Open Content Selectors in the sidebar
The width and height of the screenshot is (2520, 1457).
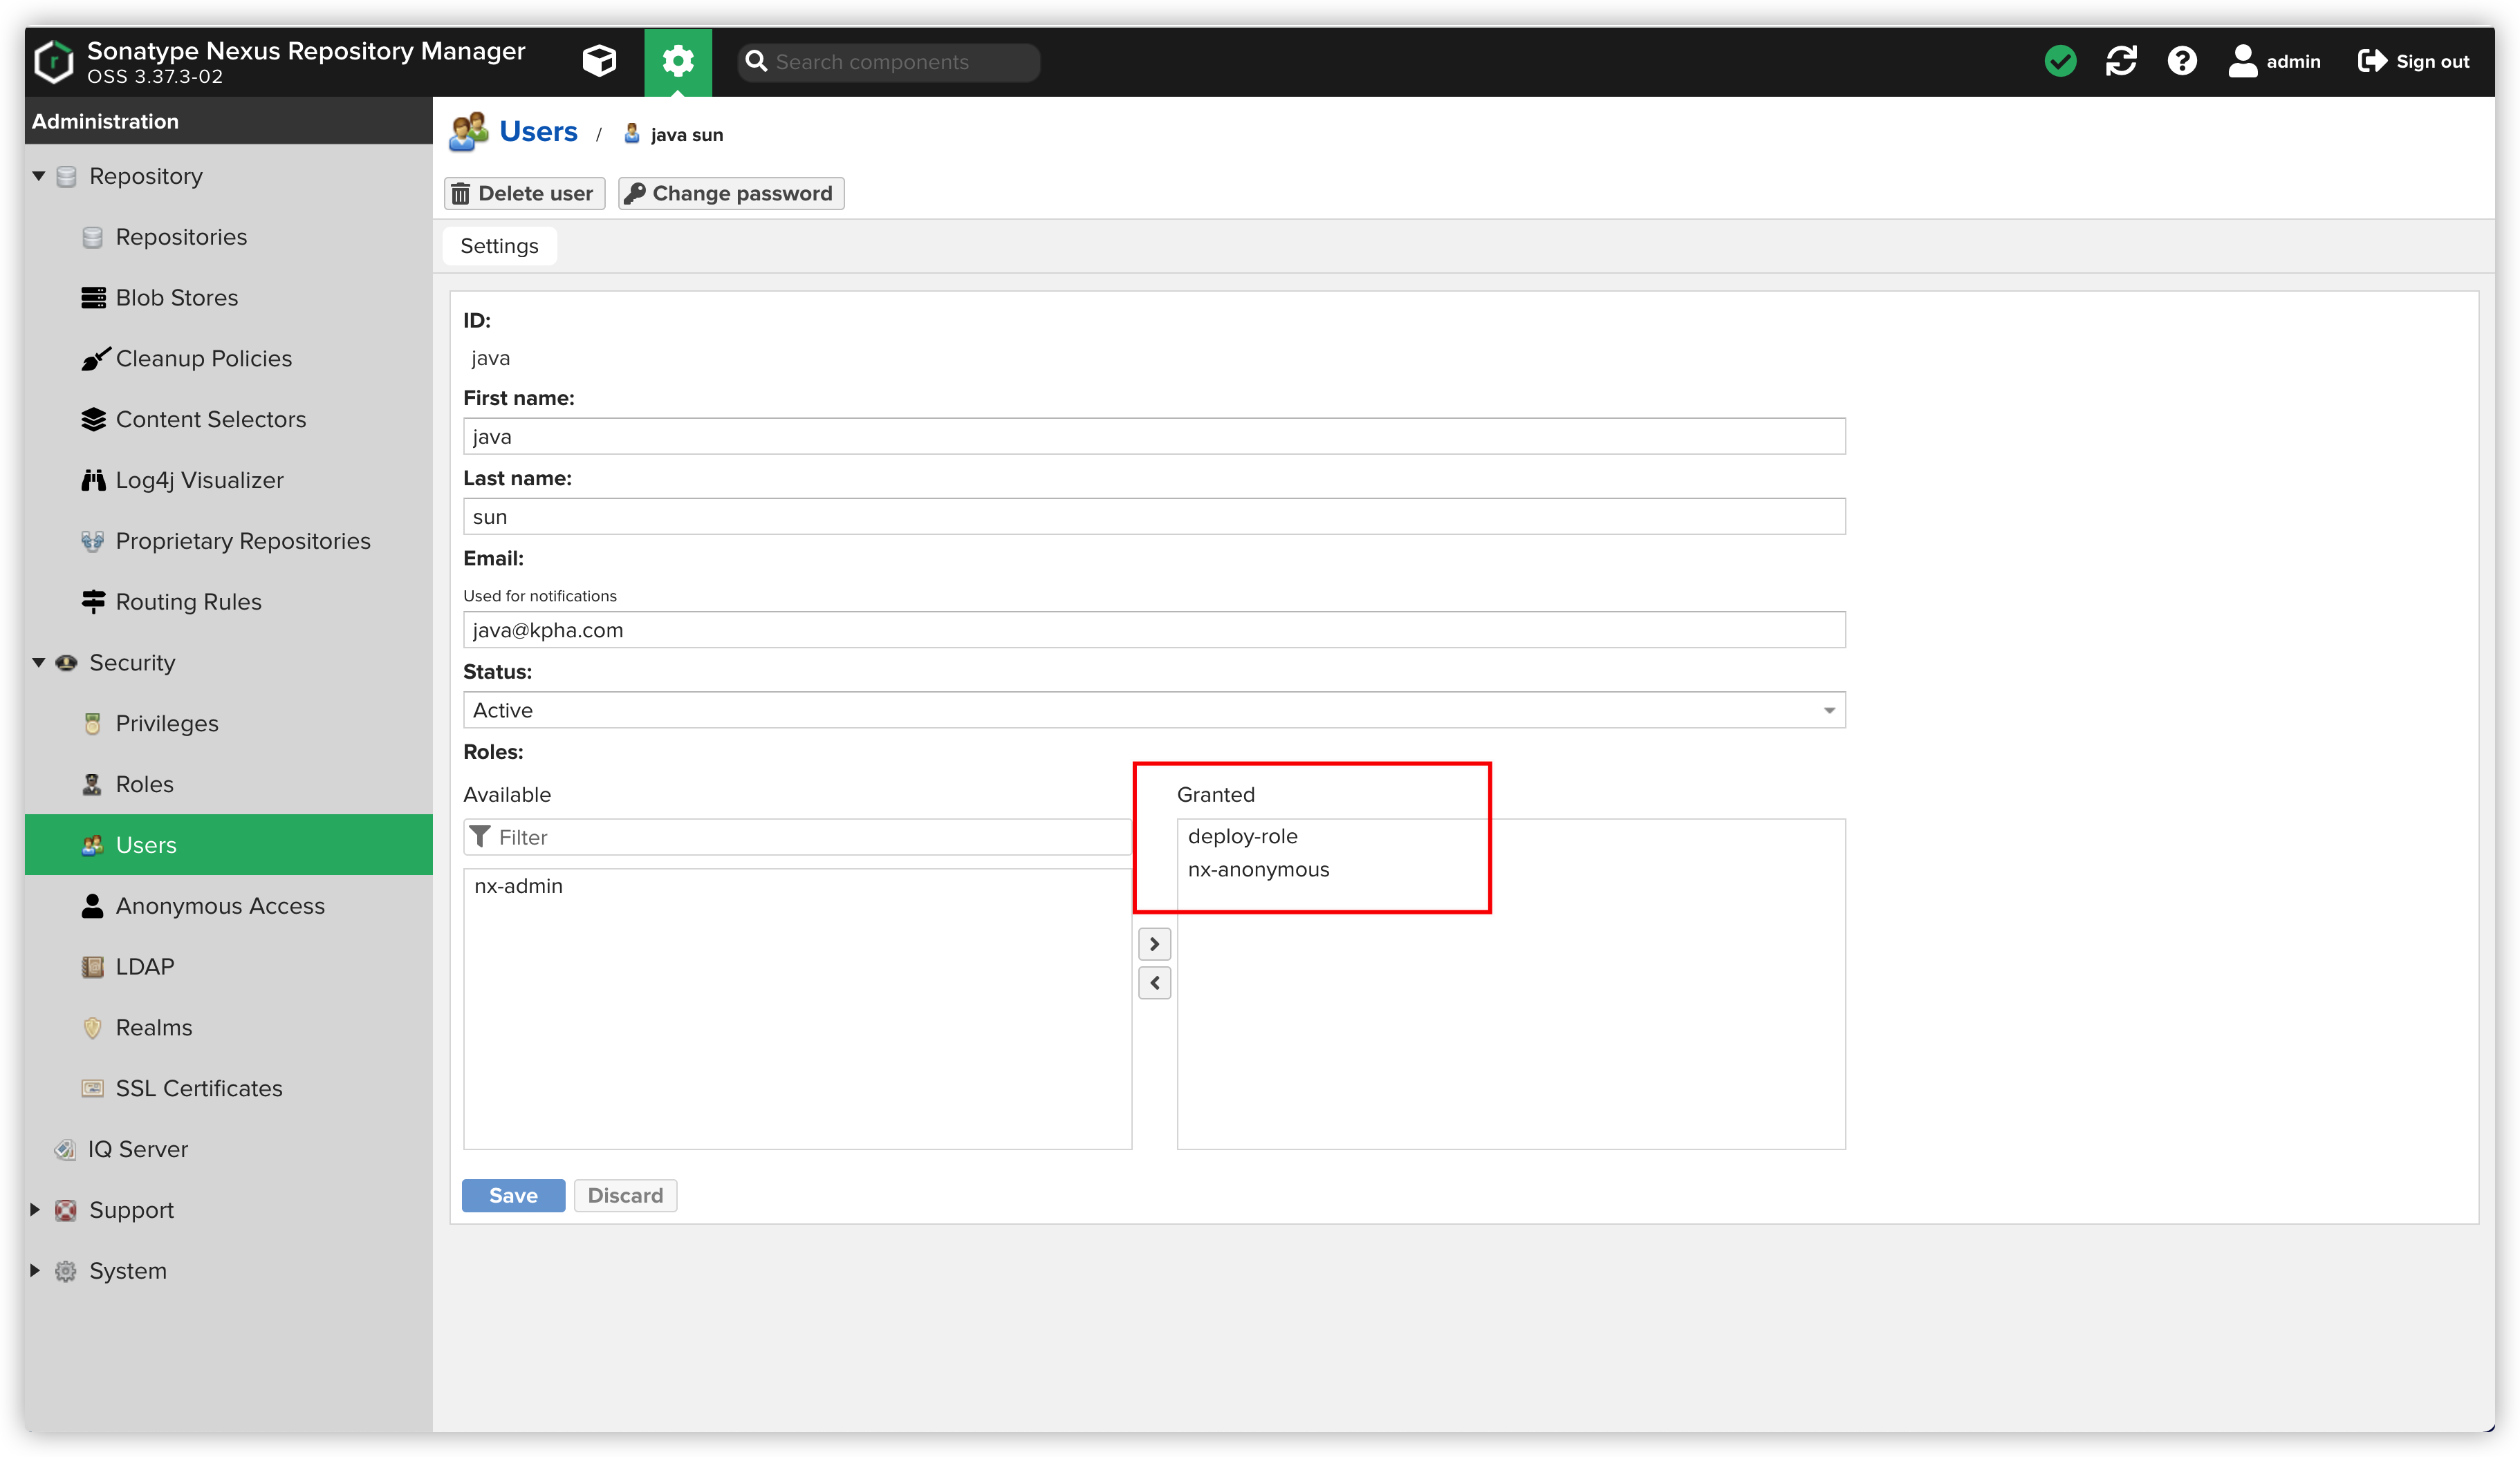click(x=211, y=420)
